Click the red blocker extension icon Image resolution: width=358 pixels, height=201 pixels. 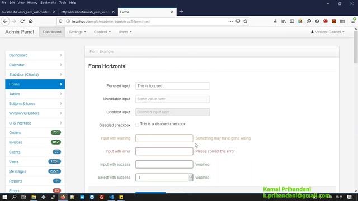point(326,21)
